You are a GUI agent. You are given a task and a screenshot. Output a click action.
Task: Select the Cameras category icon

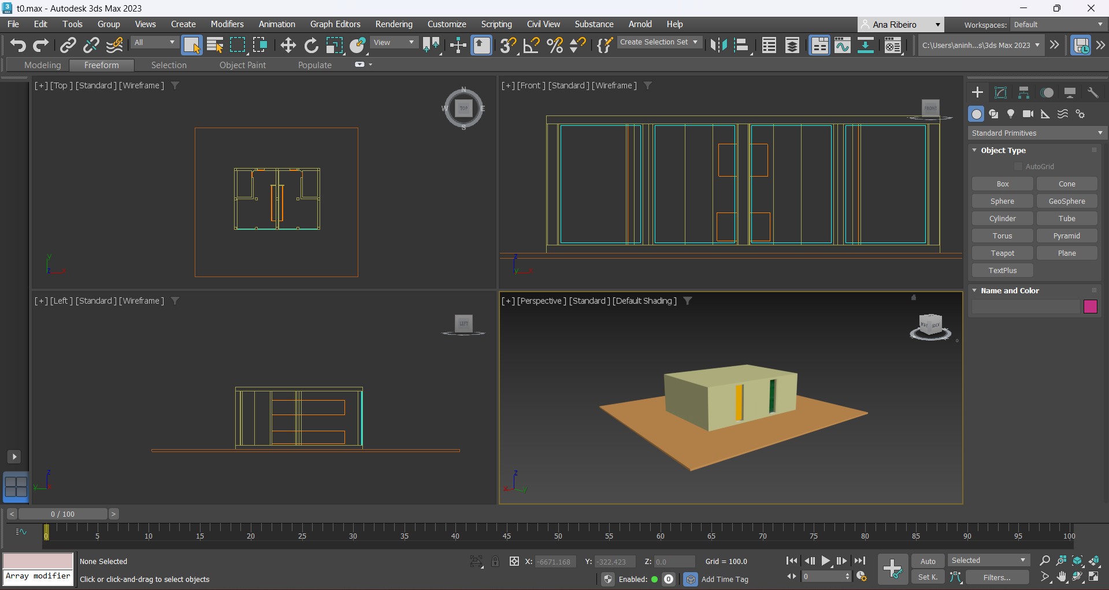click(x=1028, y=114)
